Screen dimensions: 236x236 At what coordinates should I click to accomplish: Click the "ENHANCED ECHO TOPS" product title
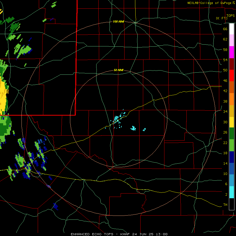pos(92,234)
